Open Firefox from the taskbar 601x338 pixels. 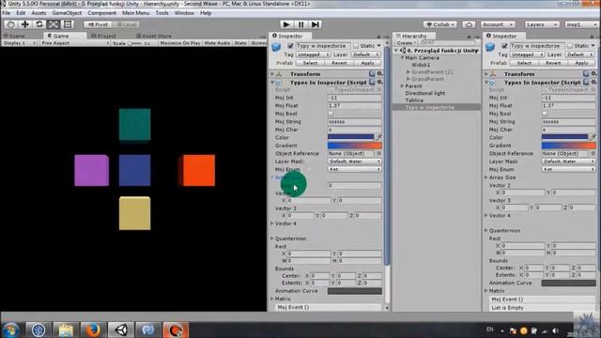tap(92, 330)
